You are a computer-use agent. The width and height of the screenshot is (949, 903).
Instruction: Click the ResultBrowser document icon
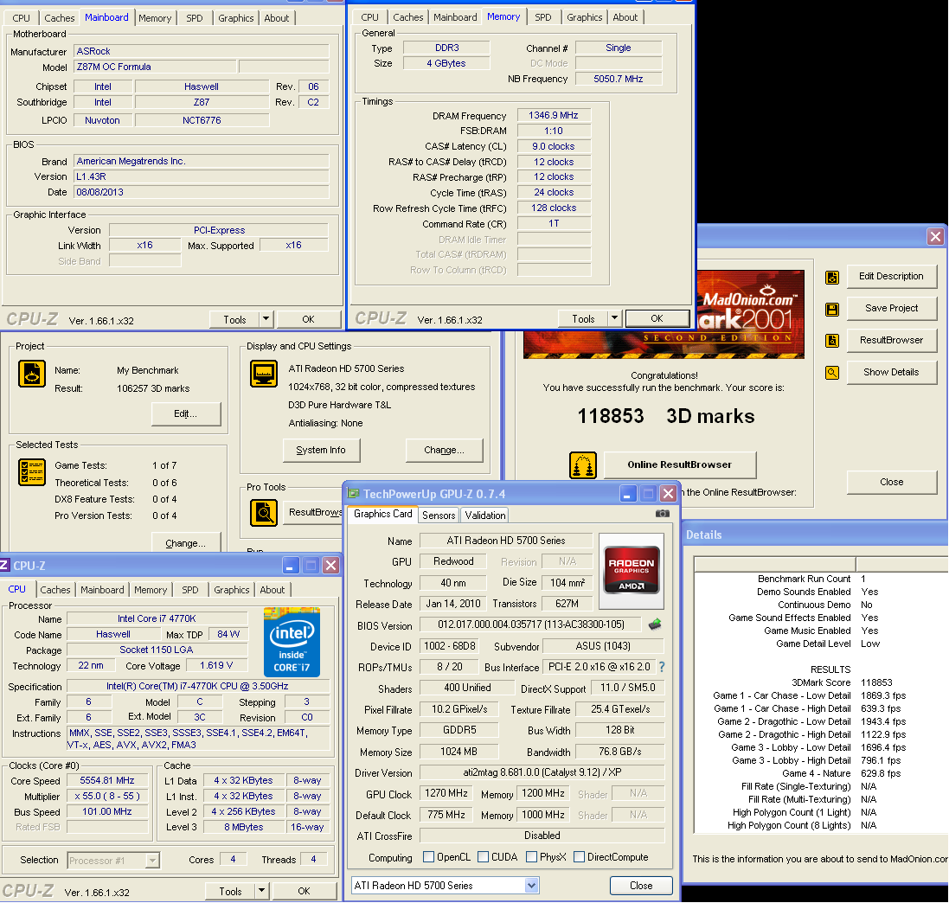click(832, 341)
